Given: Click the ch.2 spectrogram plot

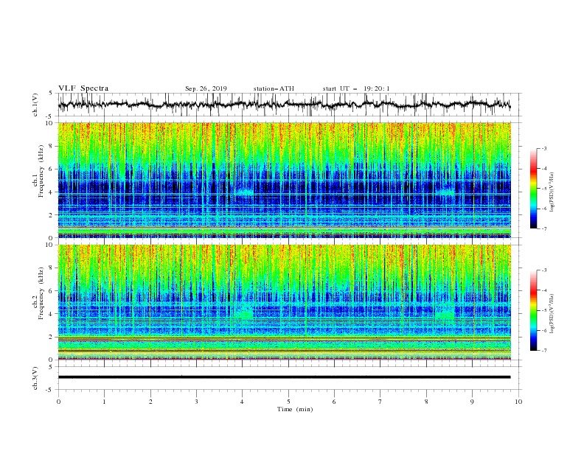Looking at the screenshot, I should [x=284, y=302].
